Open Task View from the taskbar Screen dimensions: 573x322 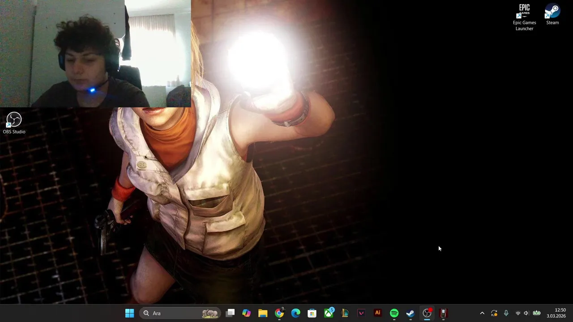(230, 313)
